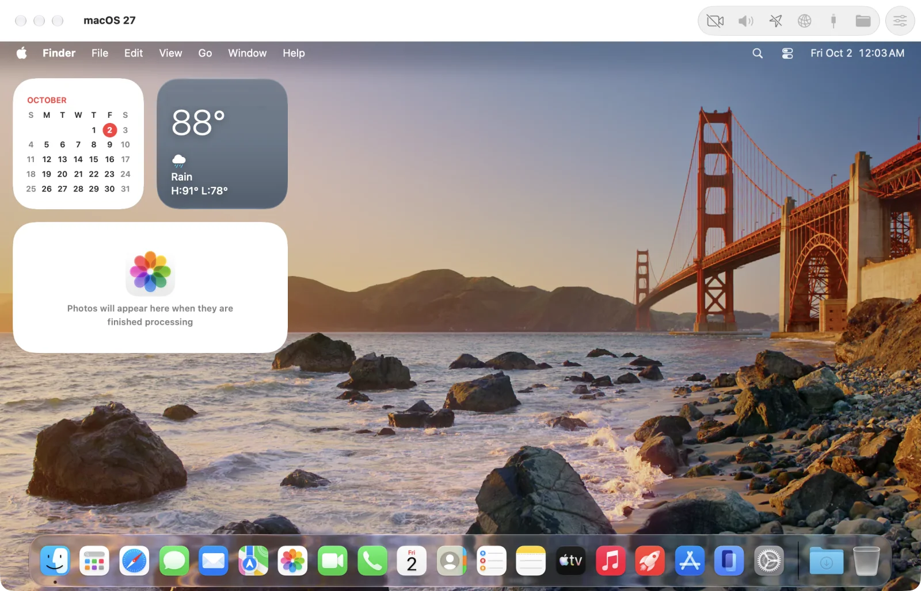Open the green Phone app in Dock
This screenshot has width=921, height=591.
[x=372, y=561]
